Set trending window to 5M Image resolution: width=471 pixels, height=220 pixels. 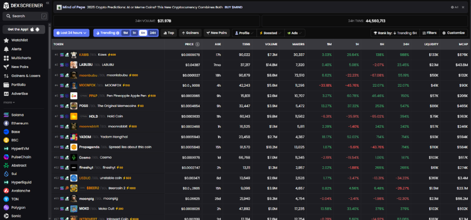tap(126, 33)
